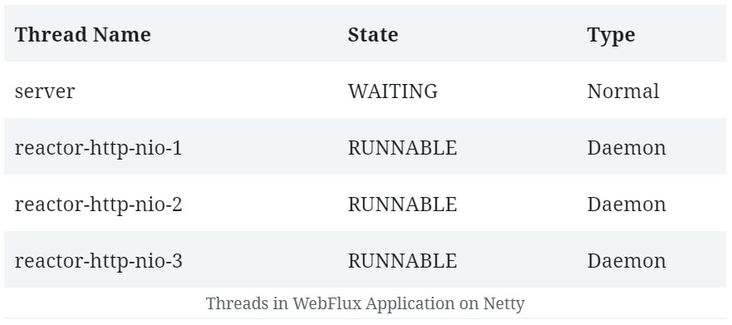732x325 pixels.
Task: Click Daemon type for reactor-http-nio-2
Action: [626, 204]
